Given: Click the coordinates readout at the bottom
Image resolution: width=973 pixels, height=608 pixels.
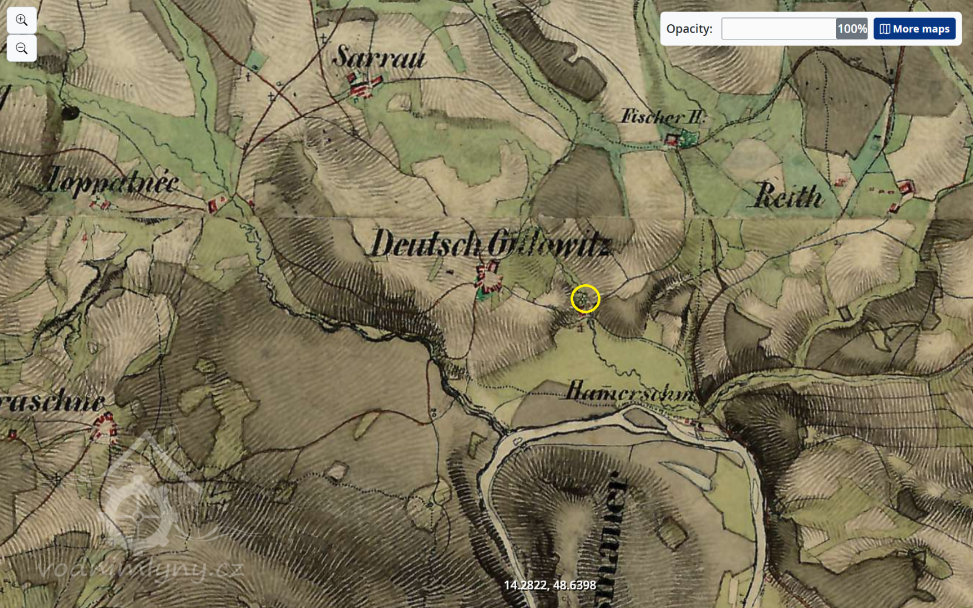Looking at the screenshot, I should pos(550,585).
